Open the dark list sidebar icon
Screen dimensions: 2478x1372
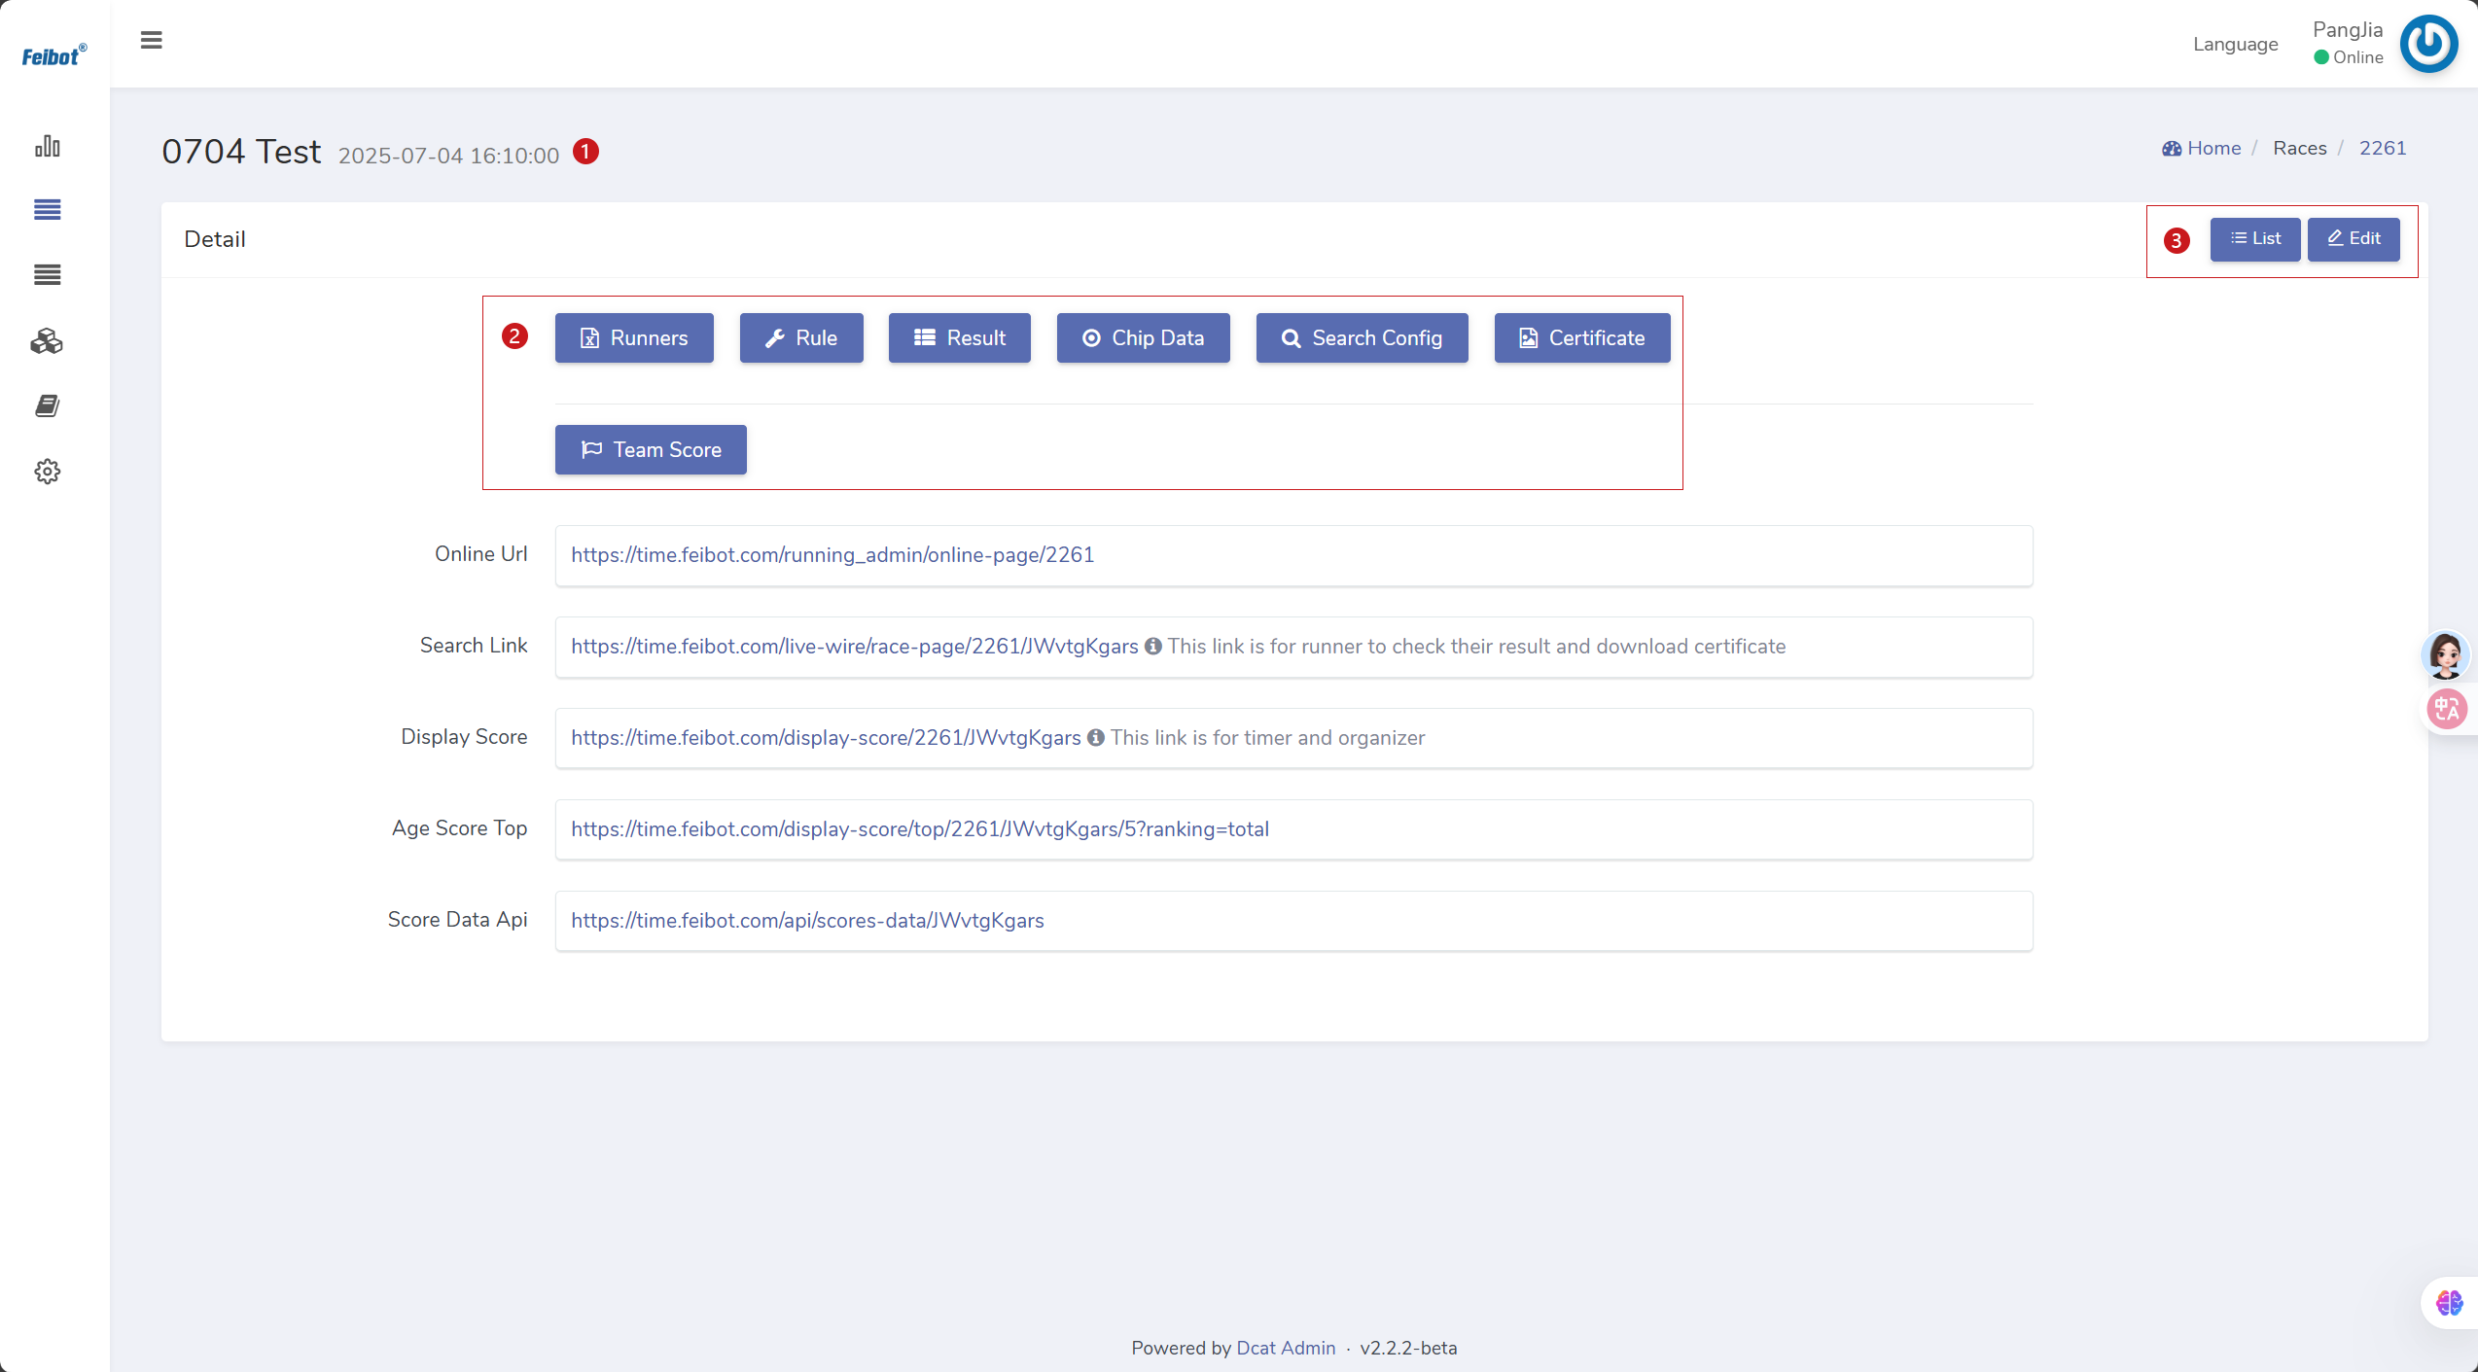[x=48, y=275]
